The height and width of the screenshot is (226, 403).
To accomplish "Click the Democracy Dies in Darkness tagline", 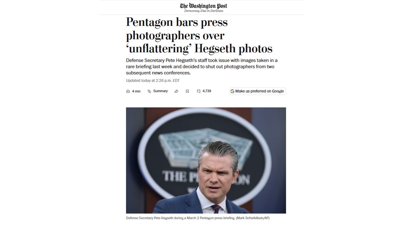I will click(x=204, y=11).
